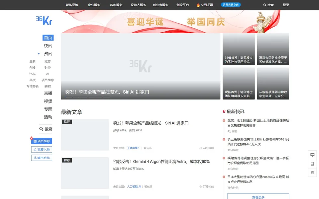Click the 24分钟前 clock icon
The width and height of the screenshot is (319, 199).
[x=201, y=148]
